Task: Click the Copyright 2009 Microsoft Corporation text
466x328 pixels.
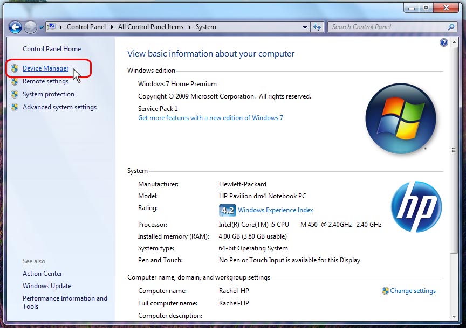Action: tap(224, 96)
